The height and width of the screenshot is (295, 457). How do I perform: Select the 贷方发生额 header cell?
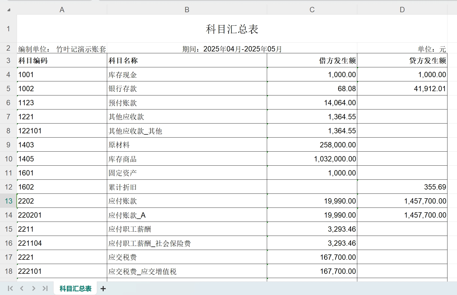point(402,61)
